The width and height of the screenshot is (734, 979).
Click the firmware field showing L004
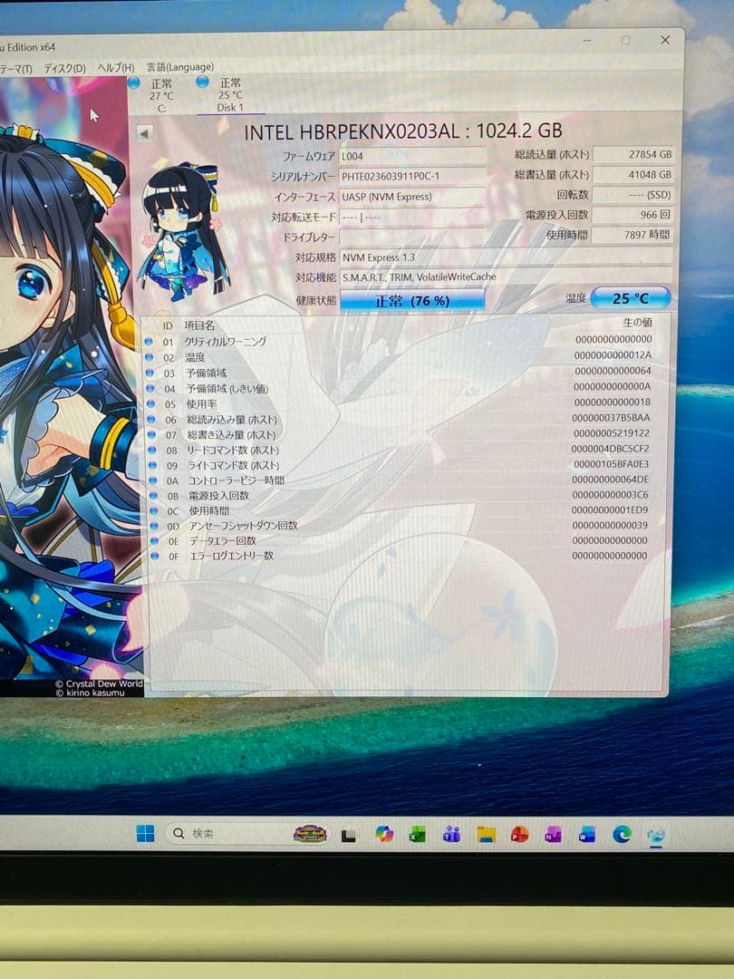point(412,156)
